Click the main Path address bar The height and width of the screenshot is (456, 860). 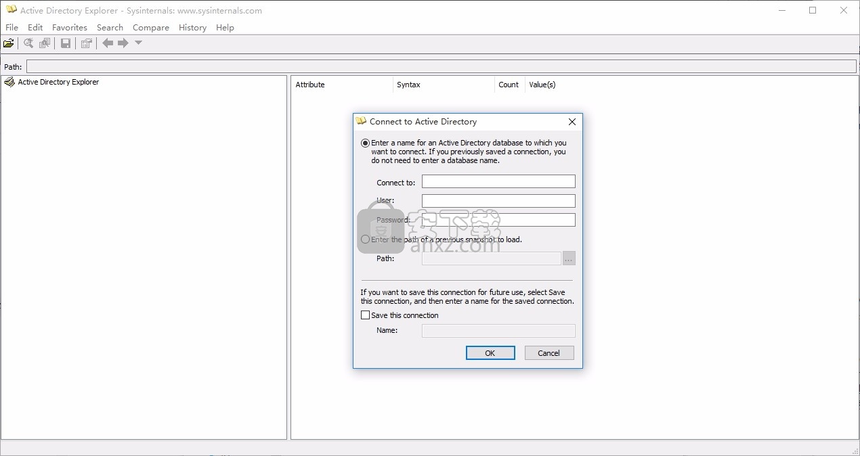click(442, 66)
